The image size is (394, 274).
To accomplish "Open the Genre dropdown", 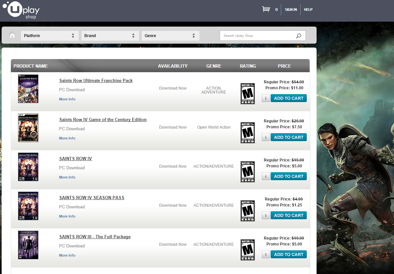I will click(x=171, y=36).
